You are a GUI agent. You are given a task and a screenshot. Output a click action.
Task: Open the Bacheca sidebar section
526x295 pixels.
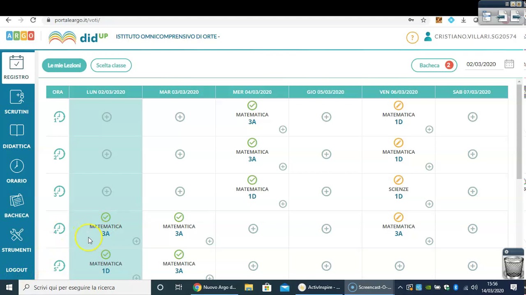pyautogui.click(x=16, y=206)
